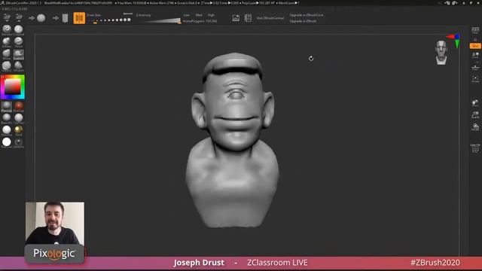Choose the red wax MatCap material
Viewport: 482px width, 271px height.
[19, 106]
